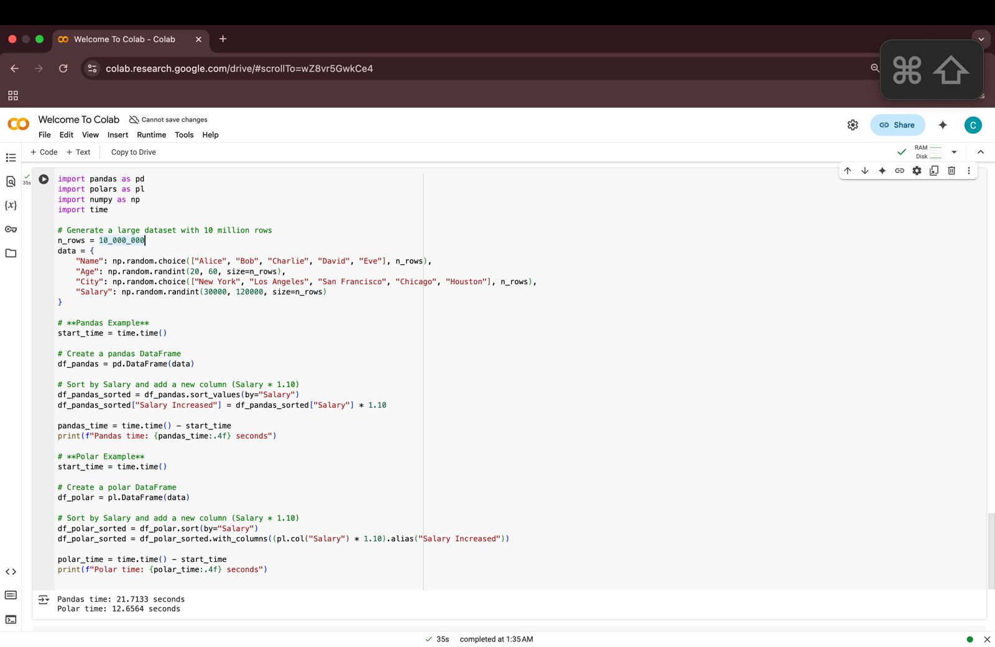Open more cell actions menu
The image size is (995, 647).
969,171
